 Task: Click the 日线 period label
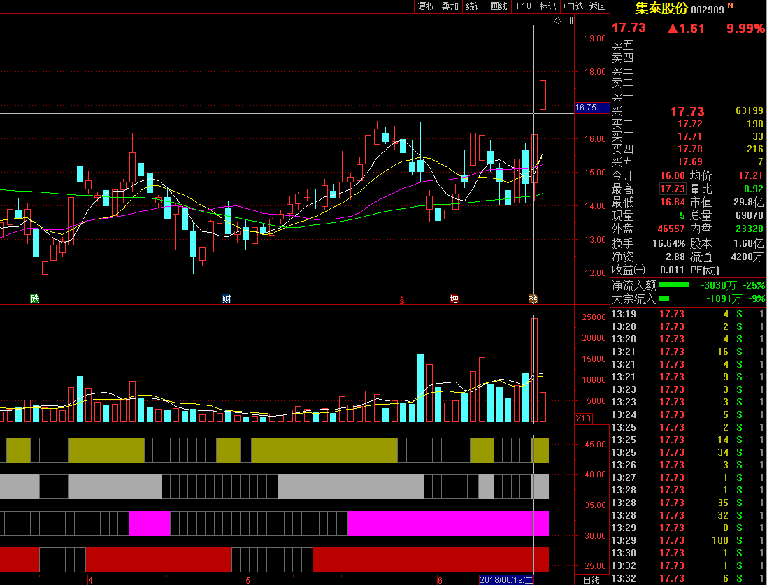592,580
